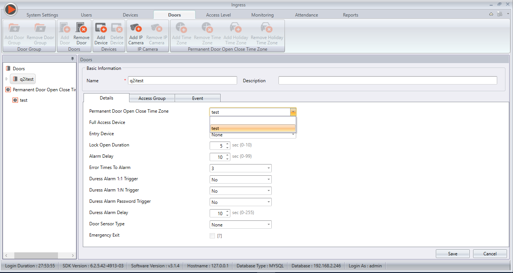Choose the highlighted test option in the dropdown list
This screenshot has height=273, width=513.
click(x=253, y=128)
